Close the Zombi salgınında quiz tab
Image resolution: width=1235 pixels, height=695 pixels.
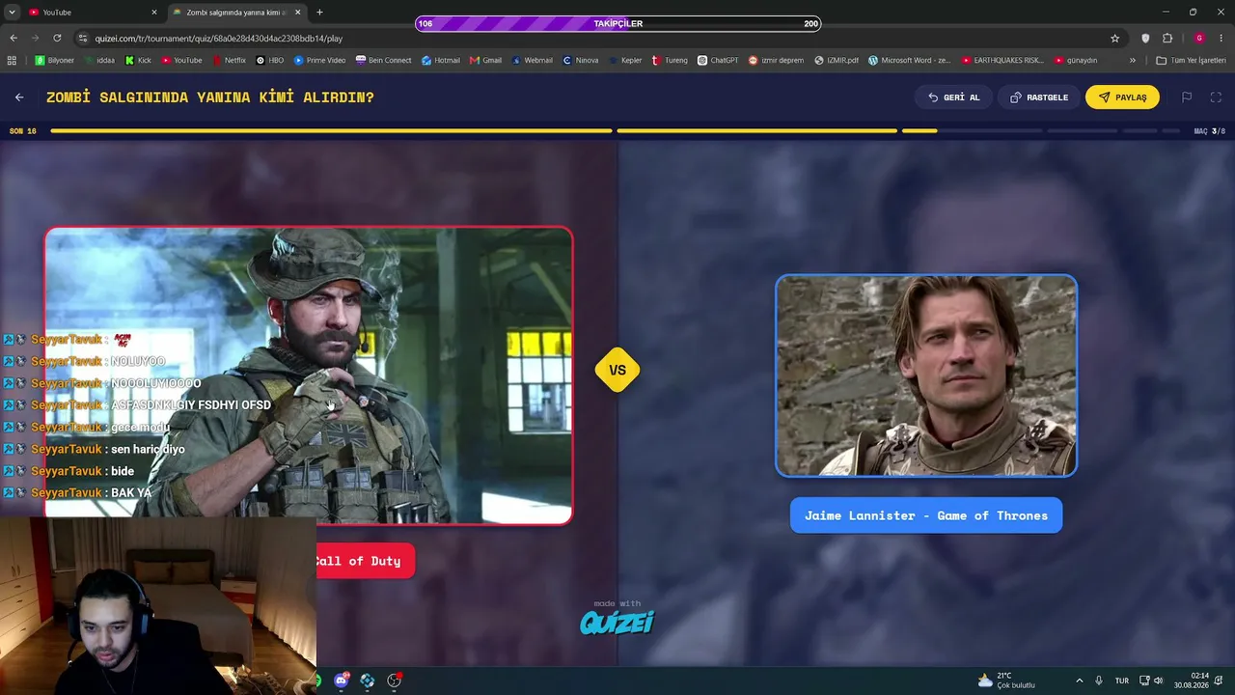(x=298, y=13)
